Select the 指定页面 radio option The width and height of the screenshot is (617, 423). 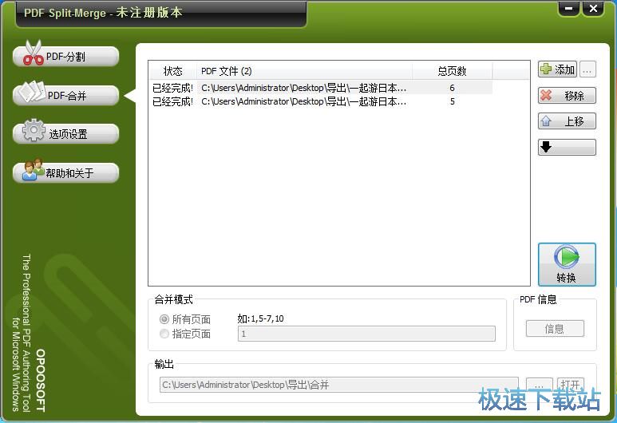coord(185,334)
